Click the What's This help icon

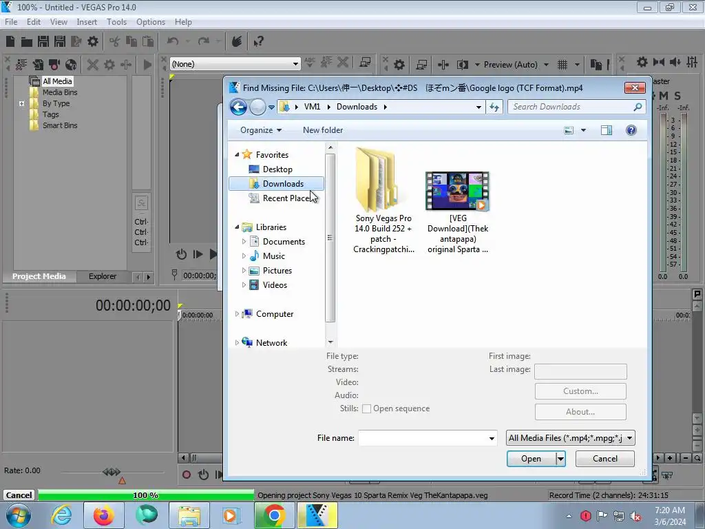point(258,42)
